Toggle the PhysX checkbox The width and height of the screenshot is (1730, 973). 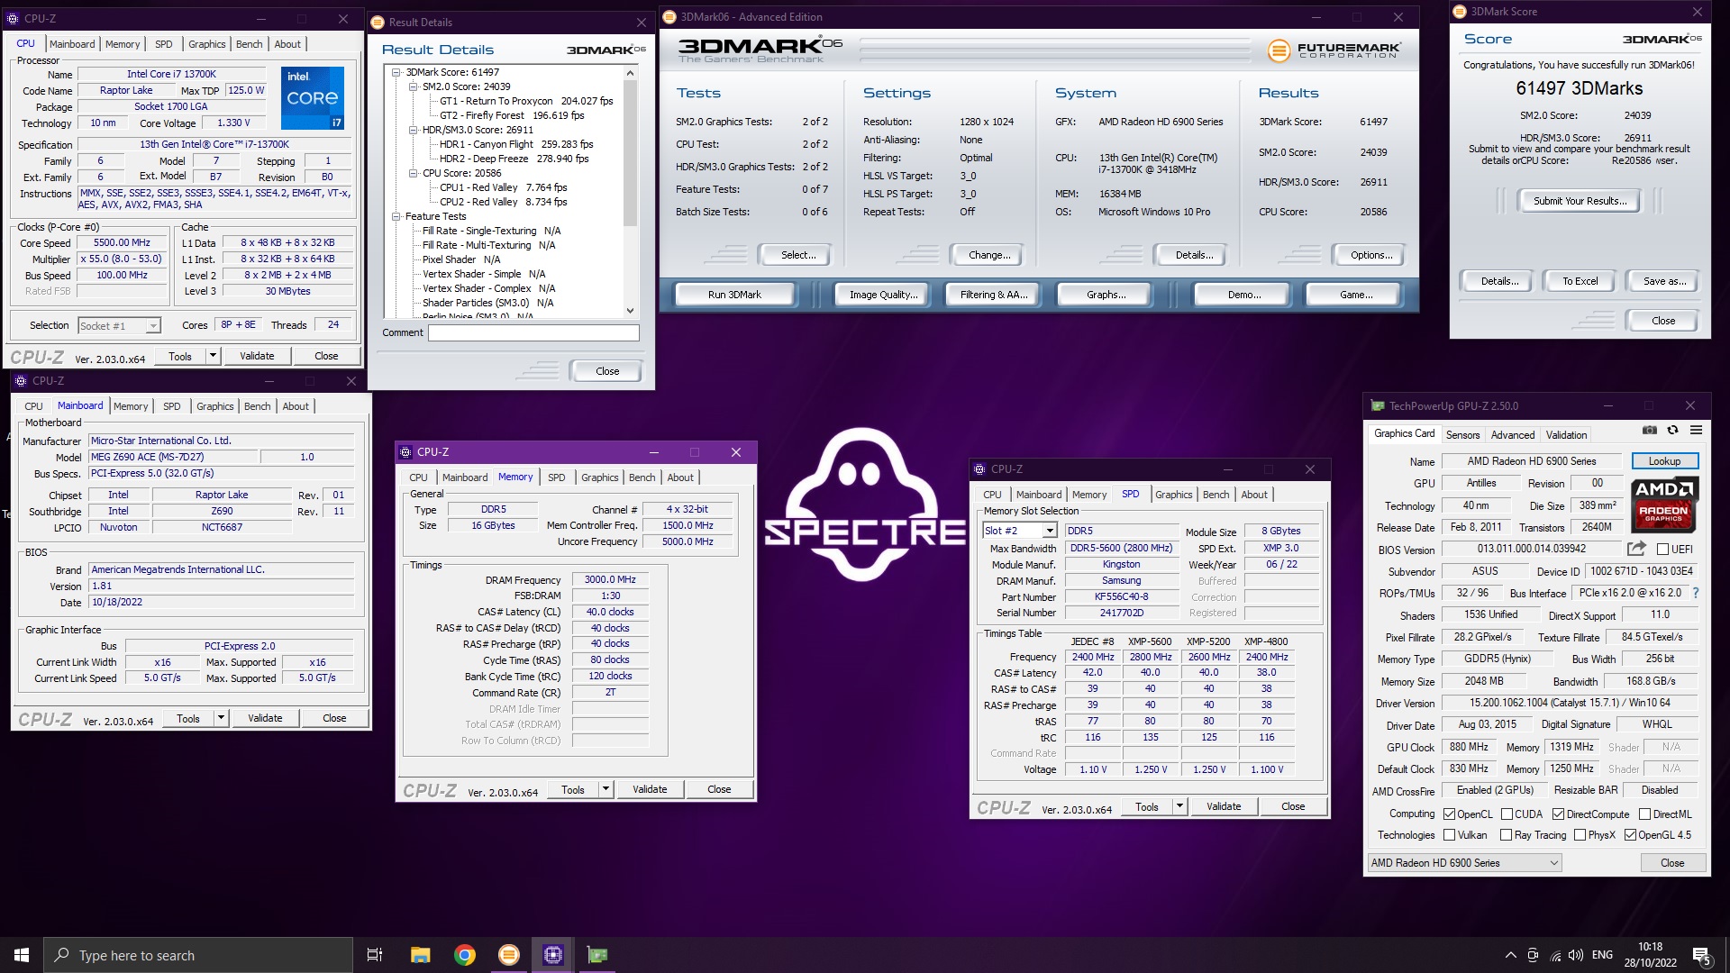pyautogui.click(x=1580, y=835)
